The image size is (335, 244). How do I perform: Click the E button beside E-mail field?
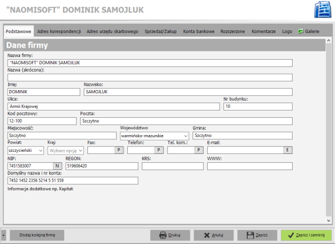tap(287, 150)
